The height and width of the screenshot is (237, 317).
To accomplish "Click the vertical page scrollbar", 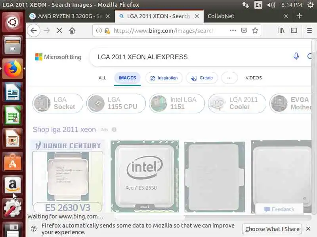I will [314, 45].
